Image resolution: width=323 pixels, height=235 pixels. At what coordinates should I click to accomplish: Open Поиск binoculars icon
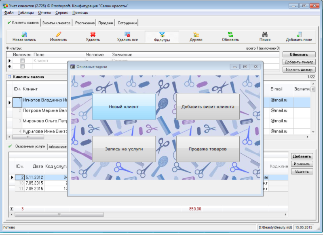265,34
